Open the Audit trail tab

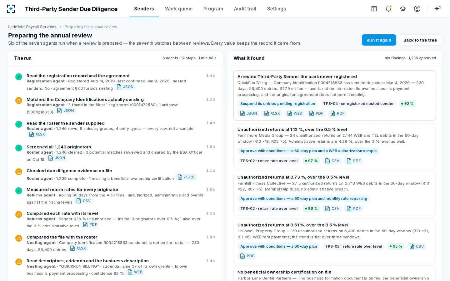(x=245, y=9)
